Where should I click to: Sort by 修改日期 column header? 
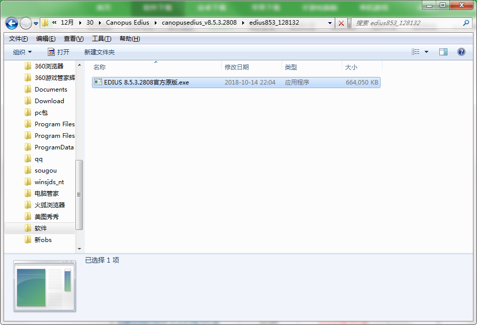[252, 67]
